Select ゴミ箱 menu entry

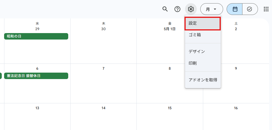(203, 35)
